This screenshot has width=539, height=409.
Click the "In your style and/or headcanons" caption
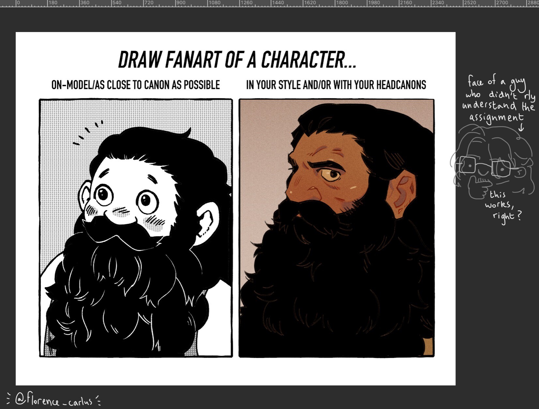click(x=336, y=85)
